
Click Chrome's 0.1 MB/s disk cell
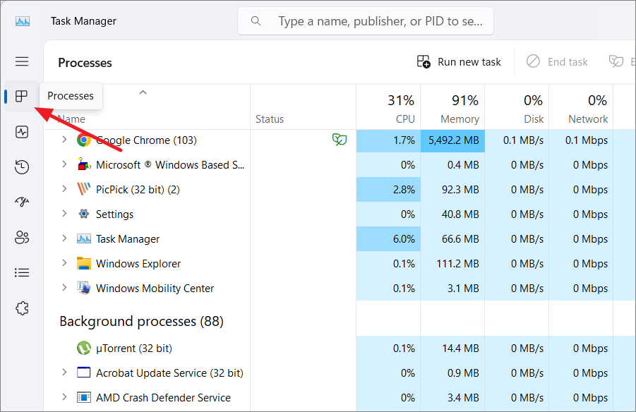517,140
